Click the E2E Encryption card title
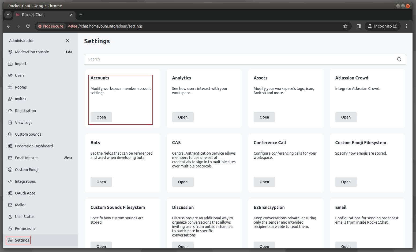The height and width of the screenshot is (252, 416). [x=269, y=207]
